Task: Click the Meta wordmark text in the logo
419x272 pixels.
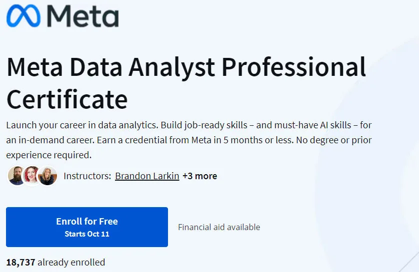Action: 83,16
